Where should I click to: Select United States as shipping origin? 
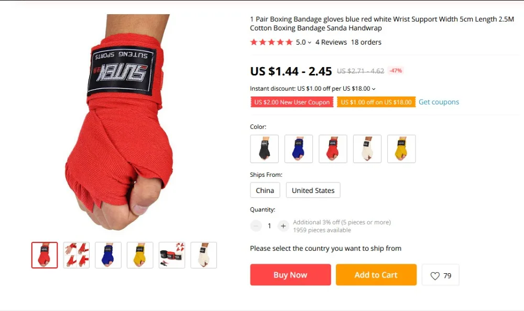pyautogui.click(x=313, y=190)
